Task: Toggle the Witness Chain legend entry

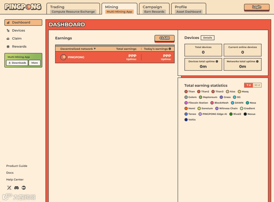Action: [227, 108]
